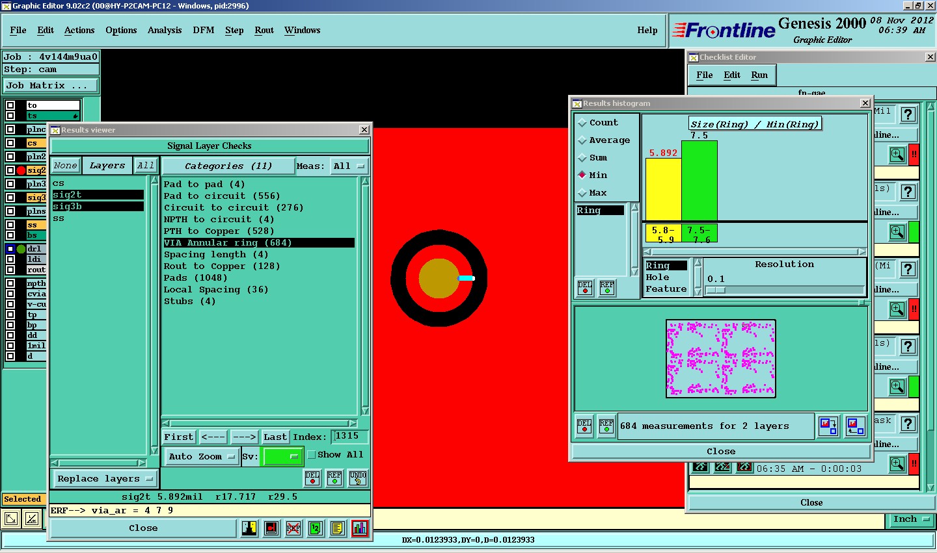Click scroll-down arrow of Checklist Editor scrollbar
The height and width of the screenshot is (553, 937).
click(x=930, y=487)
